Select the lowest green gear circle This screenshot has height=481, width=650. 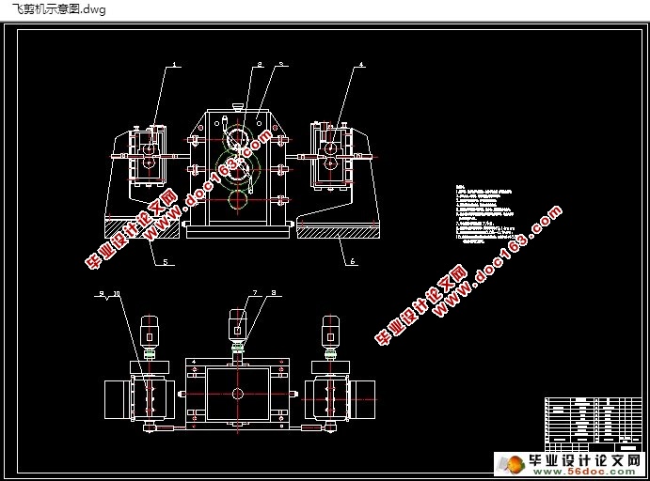pyautogui.click(x=238, y=200)
